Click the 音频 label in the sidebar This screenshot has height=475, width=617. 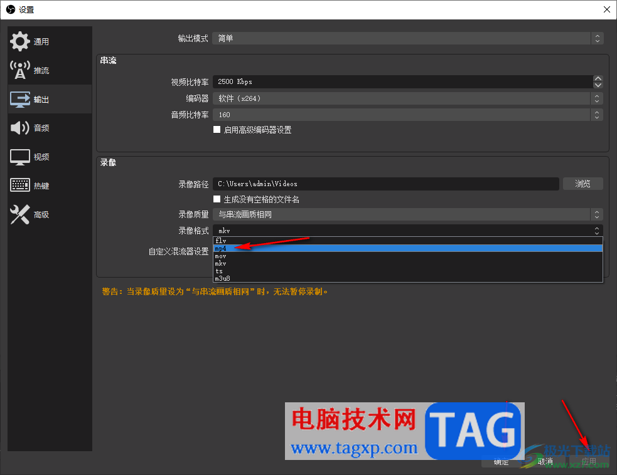pos(41,128)
